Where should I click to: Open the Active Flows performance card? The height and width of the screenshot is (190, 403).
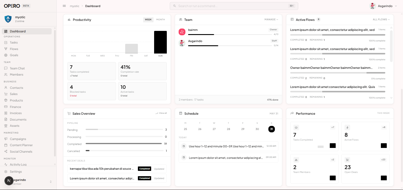[366, 137]
